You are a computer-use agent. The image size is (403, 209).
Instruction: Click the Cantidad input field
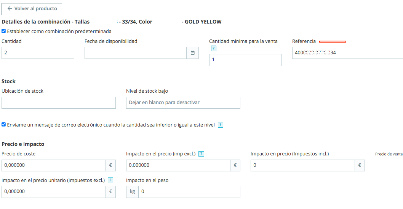point(38,53)
